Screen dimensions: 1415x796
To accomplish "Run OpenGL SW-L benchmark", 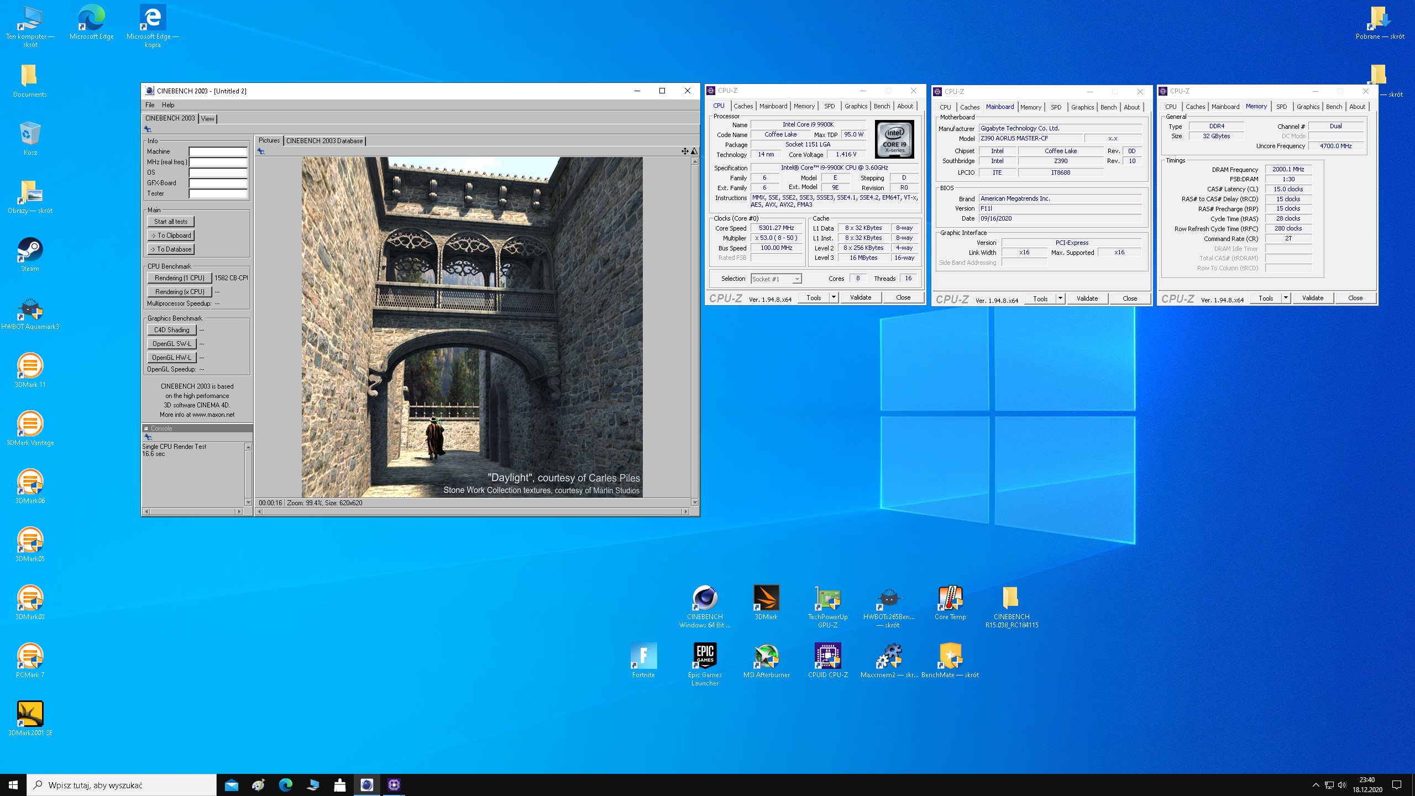I will pyautogui.click(x=172, y=344).
